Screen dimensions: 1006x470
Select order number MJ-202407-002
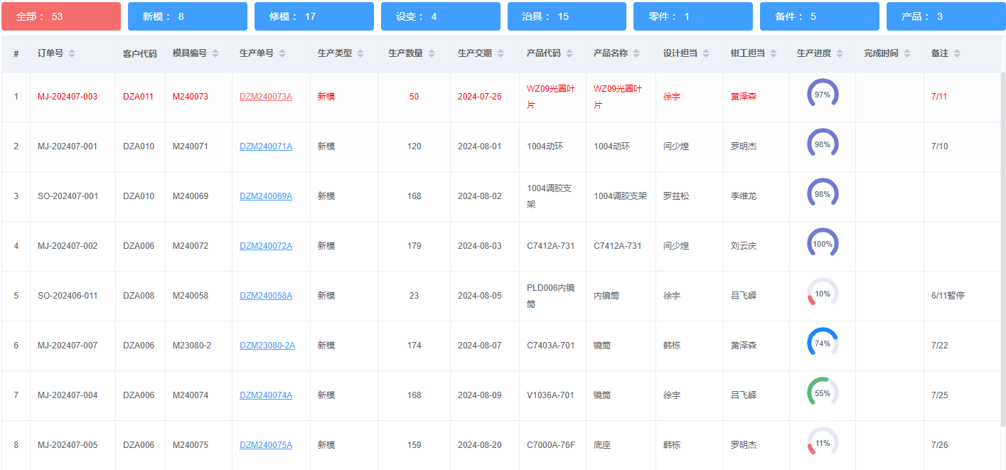pos(68,246)
